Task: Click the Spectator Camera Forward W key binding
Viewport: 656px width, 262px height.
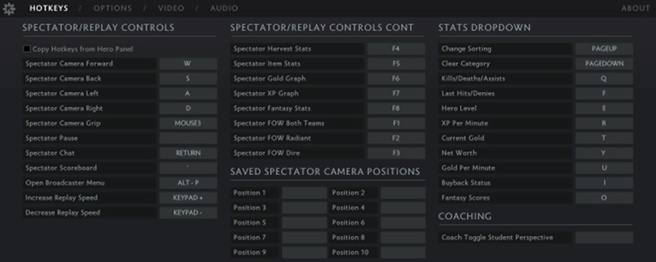Action: (188, 63)
